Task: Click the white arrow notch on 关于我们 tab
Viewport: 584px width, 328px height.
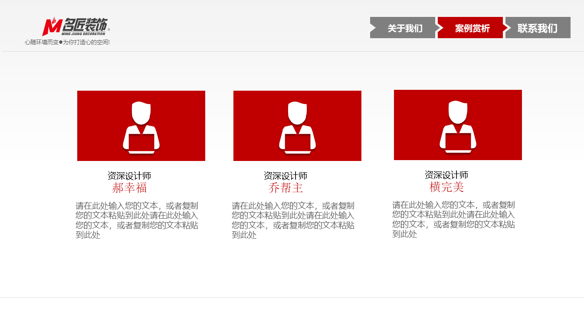Action: [x=373, y=28]
